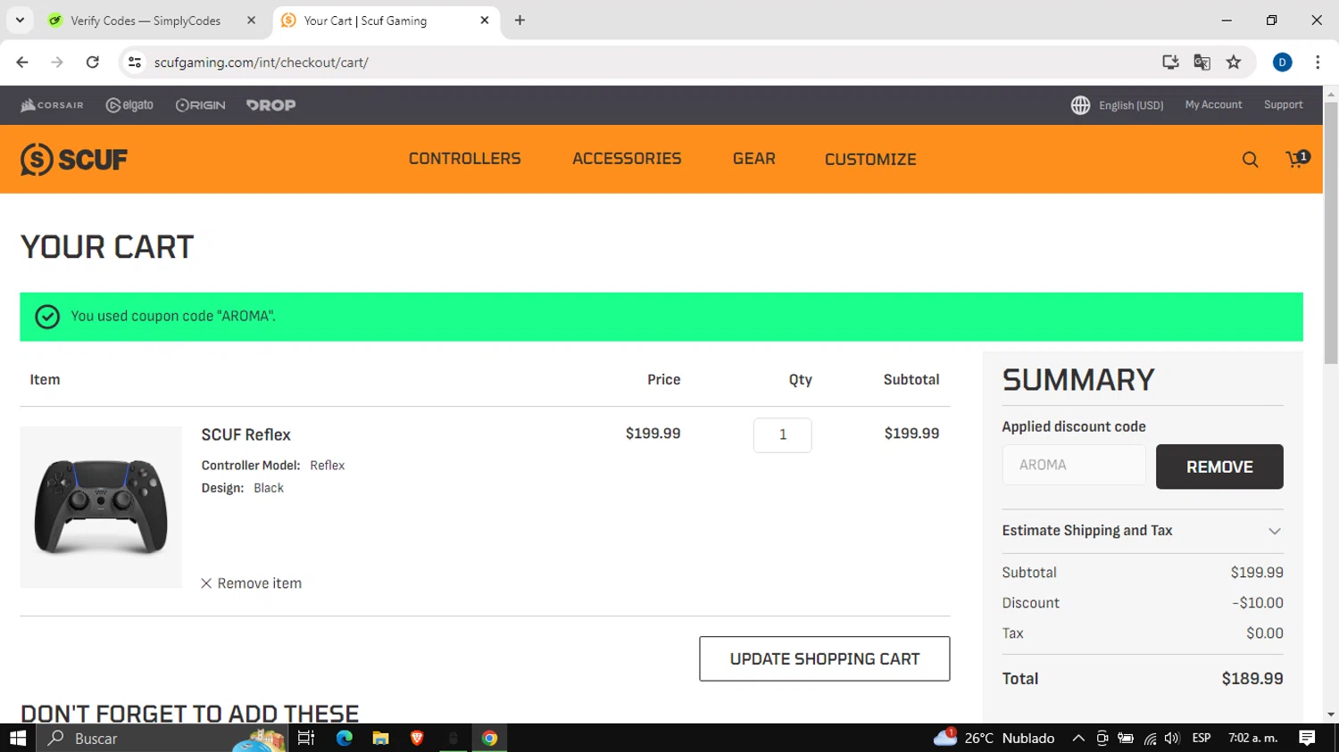The height and width of the screenshot is (752, 1339).
Task: Open the tab search dropdown arrow
Action: pyautogui.click(x=20, y=20)
